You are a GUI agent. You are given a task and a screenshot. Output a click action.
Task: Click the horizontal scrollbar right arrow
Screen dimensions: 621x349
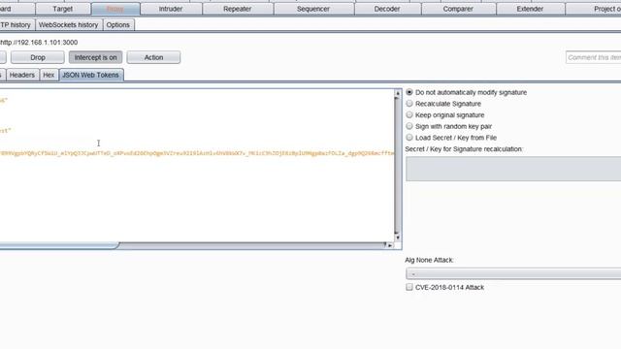390,245
